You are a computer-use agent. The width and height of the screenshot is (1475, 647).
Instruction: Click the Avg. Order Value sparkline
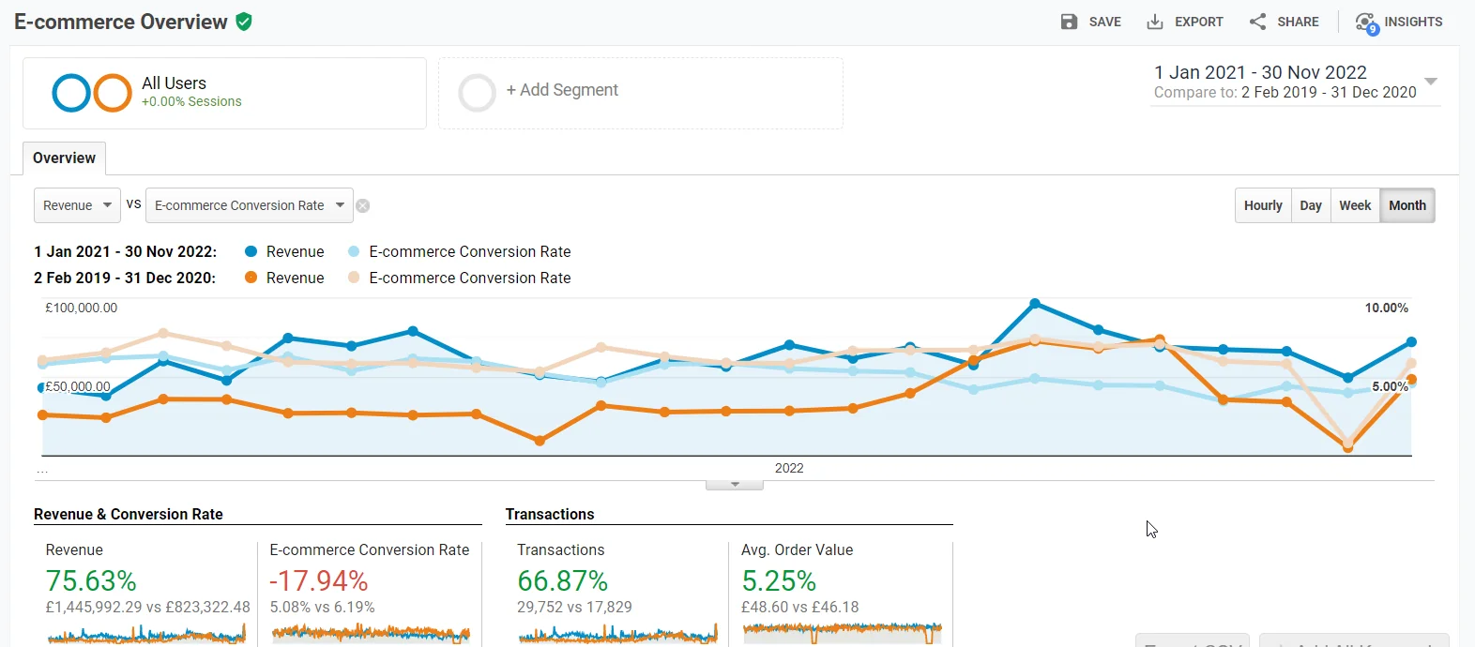[842, 634]
